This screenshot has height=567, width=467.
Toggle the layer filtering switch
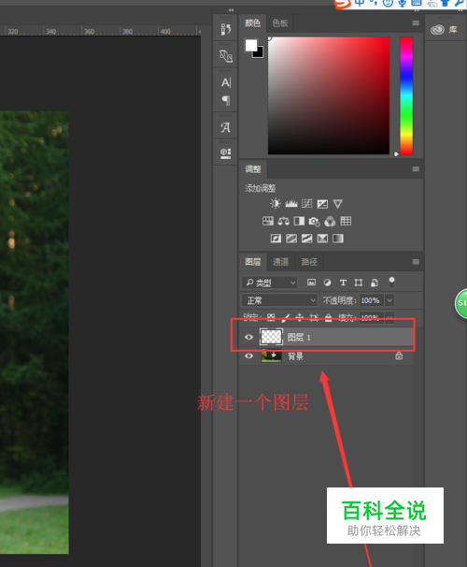coord(391,282)
